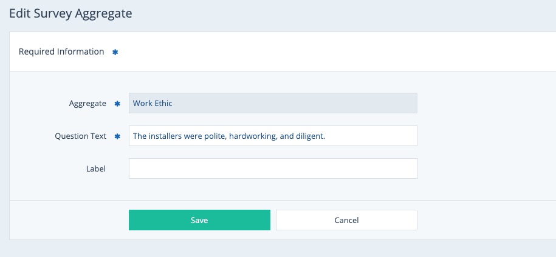Viewport: 556px width, 257px height.
Task: Focus the Question Text input field
Action: 273,136
